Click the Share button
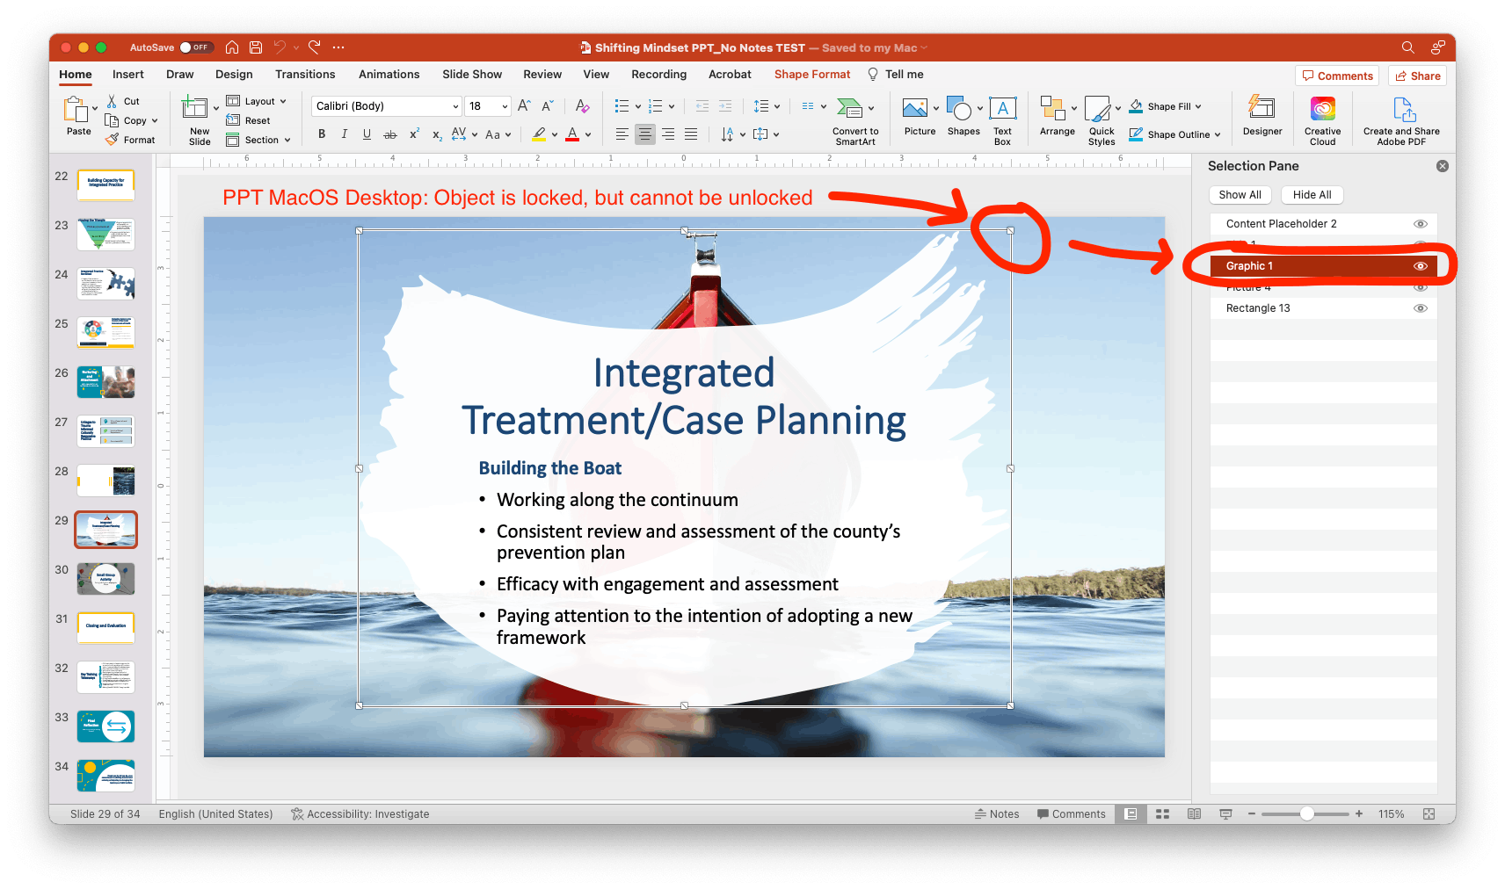The image size is (1505, 889). pos(1416,76)
